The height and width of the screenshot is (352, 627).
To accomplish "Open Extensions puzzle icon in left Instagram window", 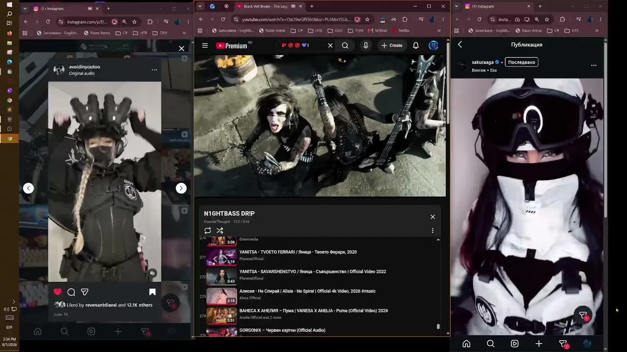I will (x=150, y=22).
